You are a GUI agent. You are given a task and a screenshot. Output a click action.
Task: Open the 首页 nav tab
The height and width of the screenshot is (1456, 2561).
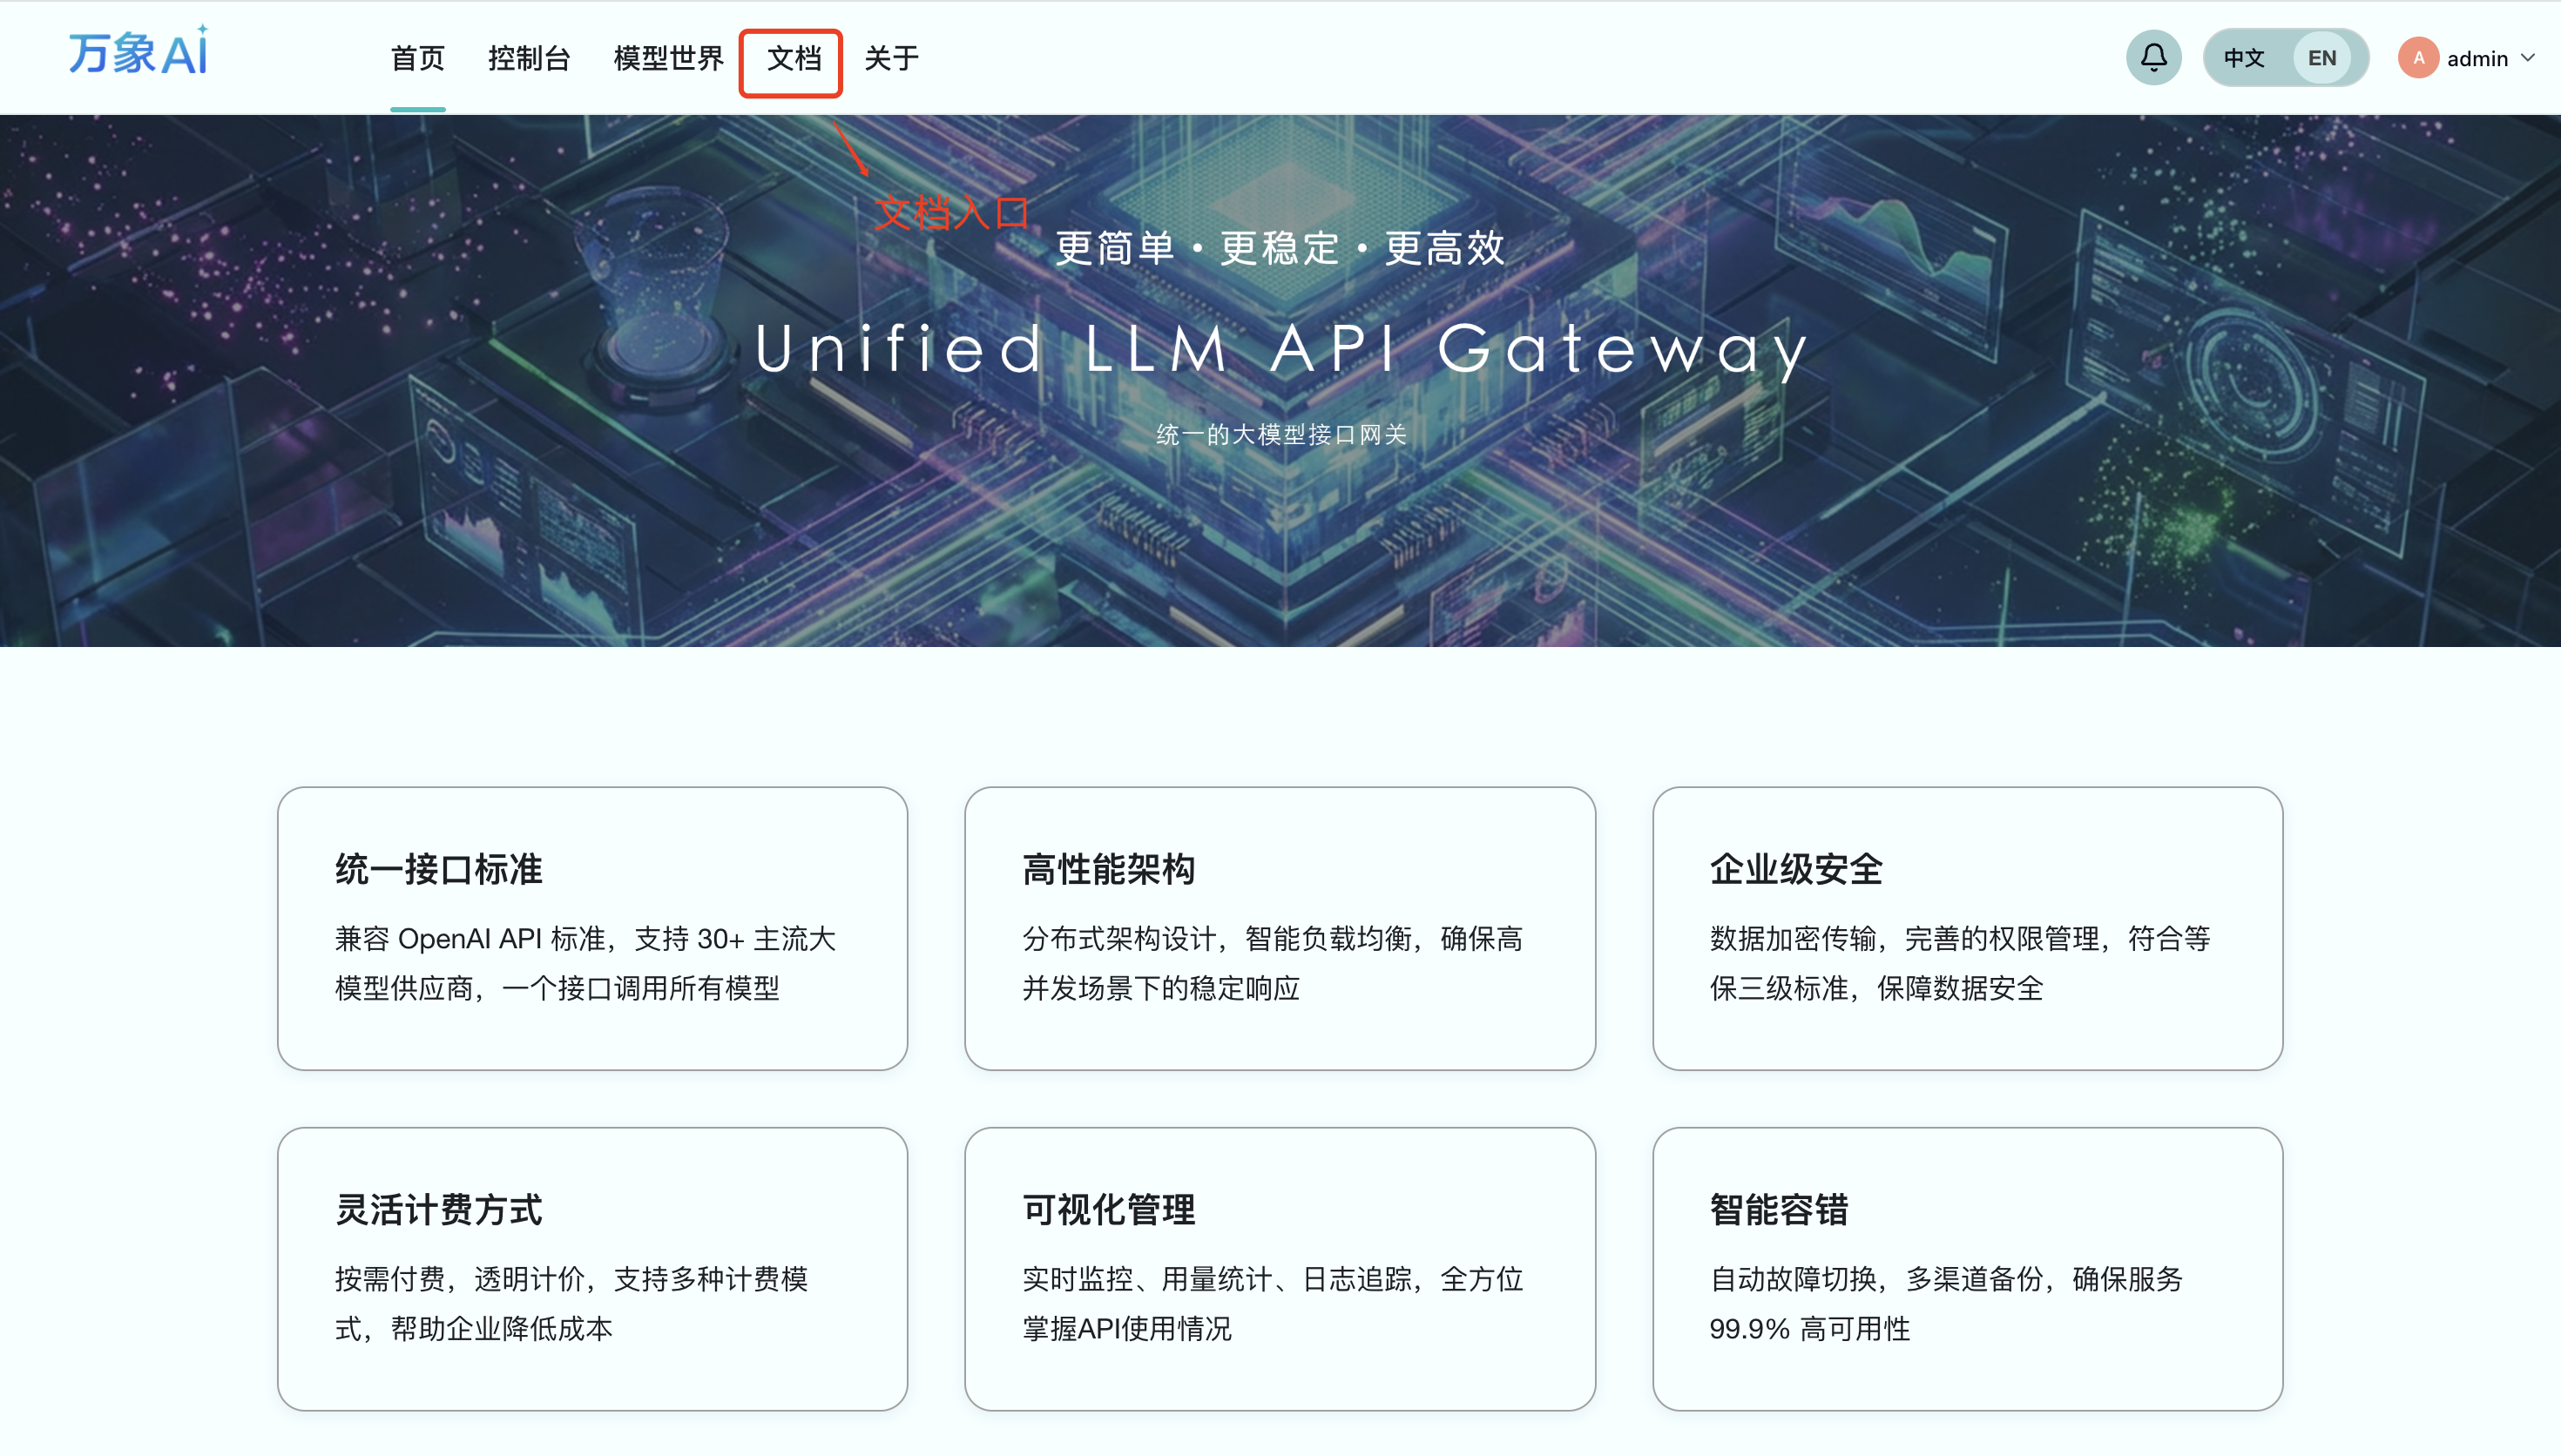click(417, 58)
